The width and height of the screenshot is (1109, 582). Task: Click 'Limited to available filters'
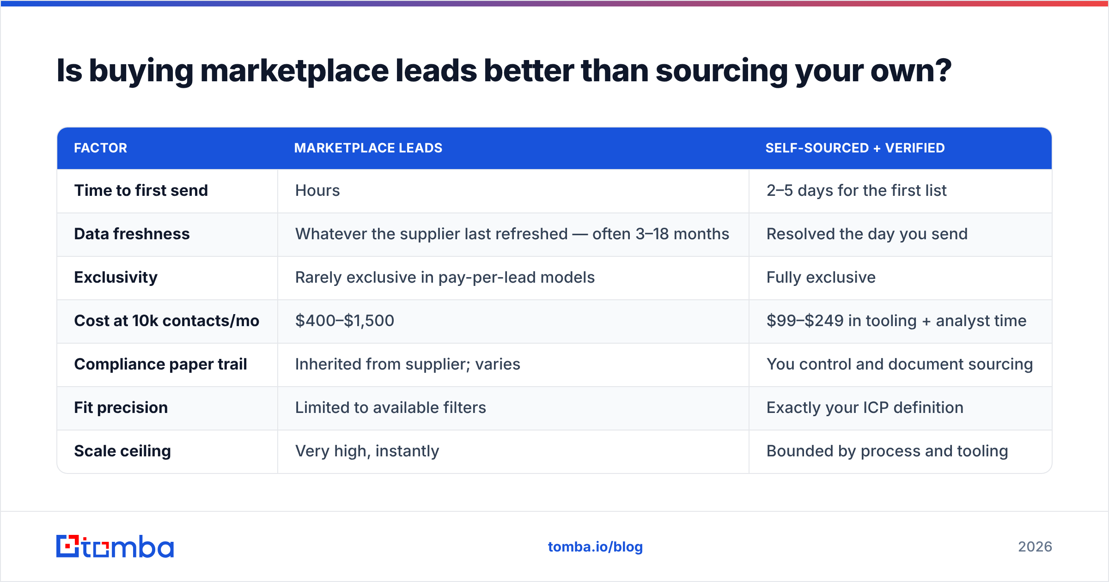click(390, 407)
